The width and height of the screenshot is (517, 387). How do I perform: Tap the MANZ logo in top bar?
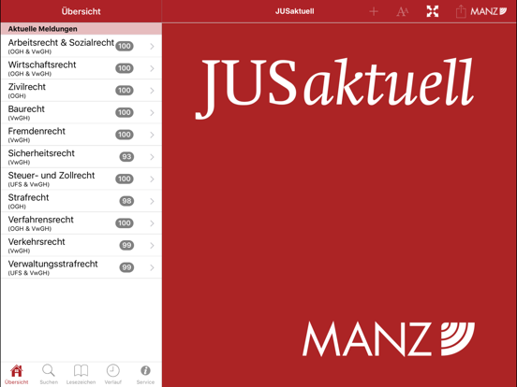coord(488,11)
